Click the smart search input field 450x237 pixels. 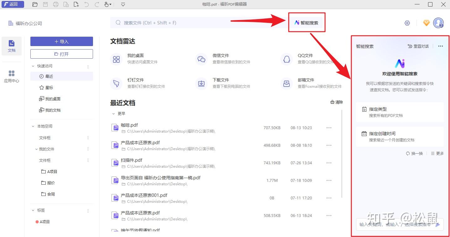pos(395,224)
